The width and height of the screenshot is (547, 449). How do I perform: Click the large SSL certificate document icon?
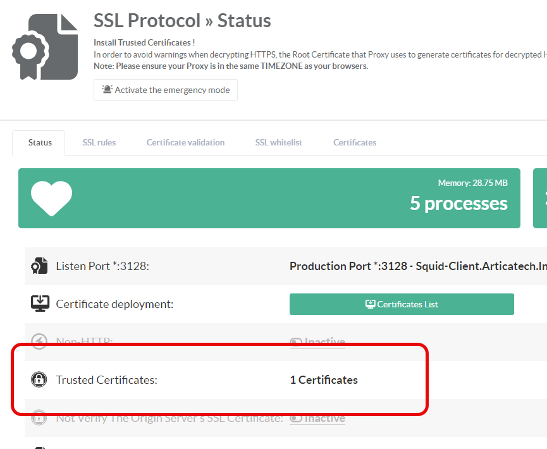pyautogui.click(x=44, y=48)
